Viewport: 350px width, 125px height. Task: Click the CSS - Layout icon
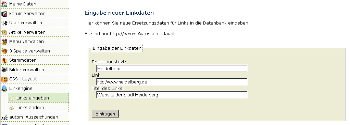[4, 79]
